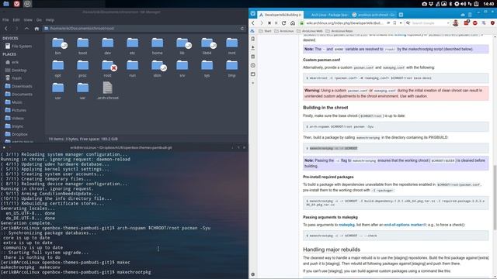Open browser settings gear in sidebar
The image size is (497, 279).
coord(253,274)
